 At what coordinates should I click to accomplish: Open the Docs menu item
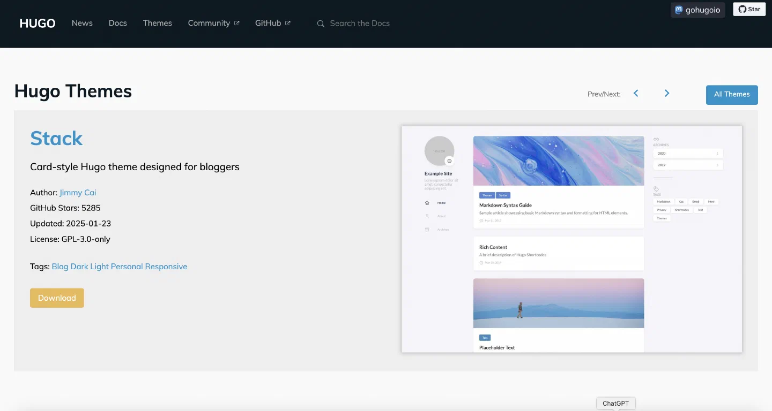(117, 23)
